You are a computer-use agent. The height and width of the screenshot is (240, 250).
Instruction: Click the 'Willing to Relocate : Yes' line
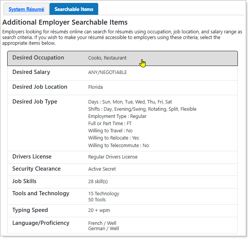click(x=114, y=138)
